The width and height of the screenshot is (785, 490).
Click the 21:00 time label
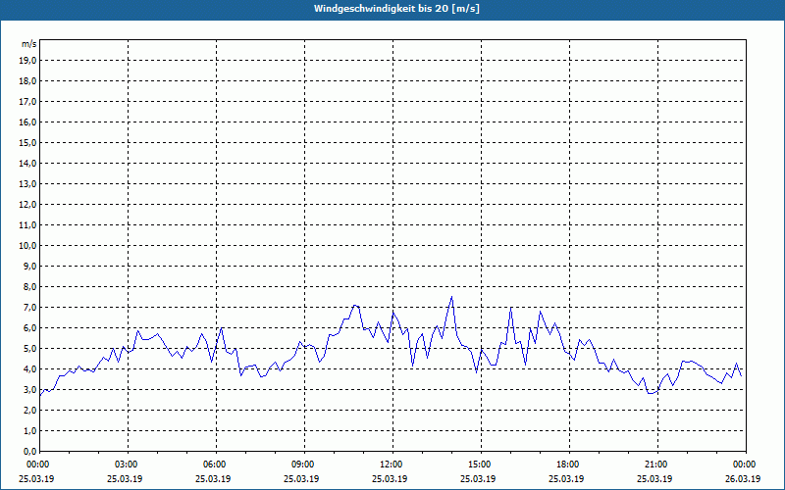[657, 465]
